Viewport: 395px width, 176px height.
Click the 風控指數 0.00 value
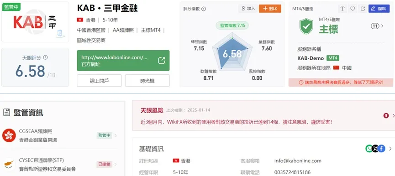[x=257, y=78]
